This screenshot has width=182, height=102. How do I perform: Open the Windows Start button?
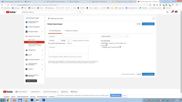(3, 100)
